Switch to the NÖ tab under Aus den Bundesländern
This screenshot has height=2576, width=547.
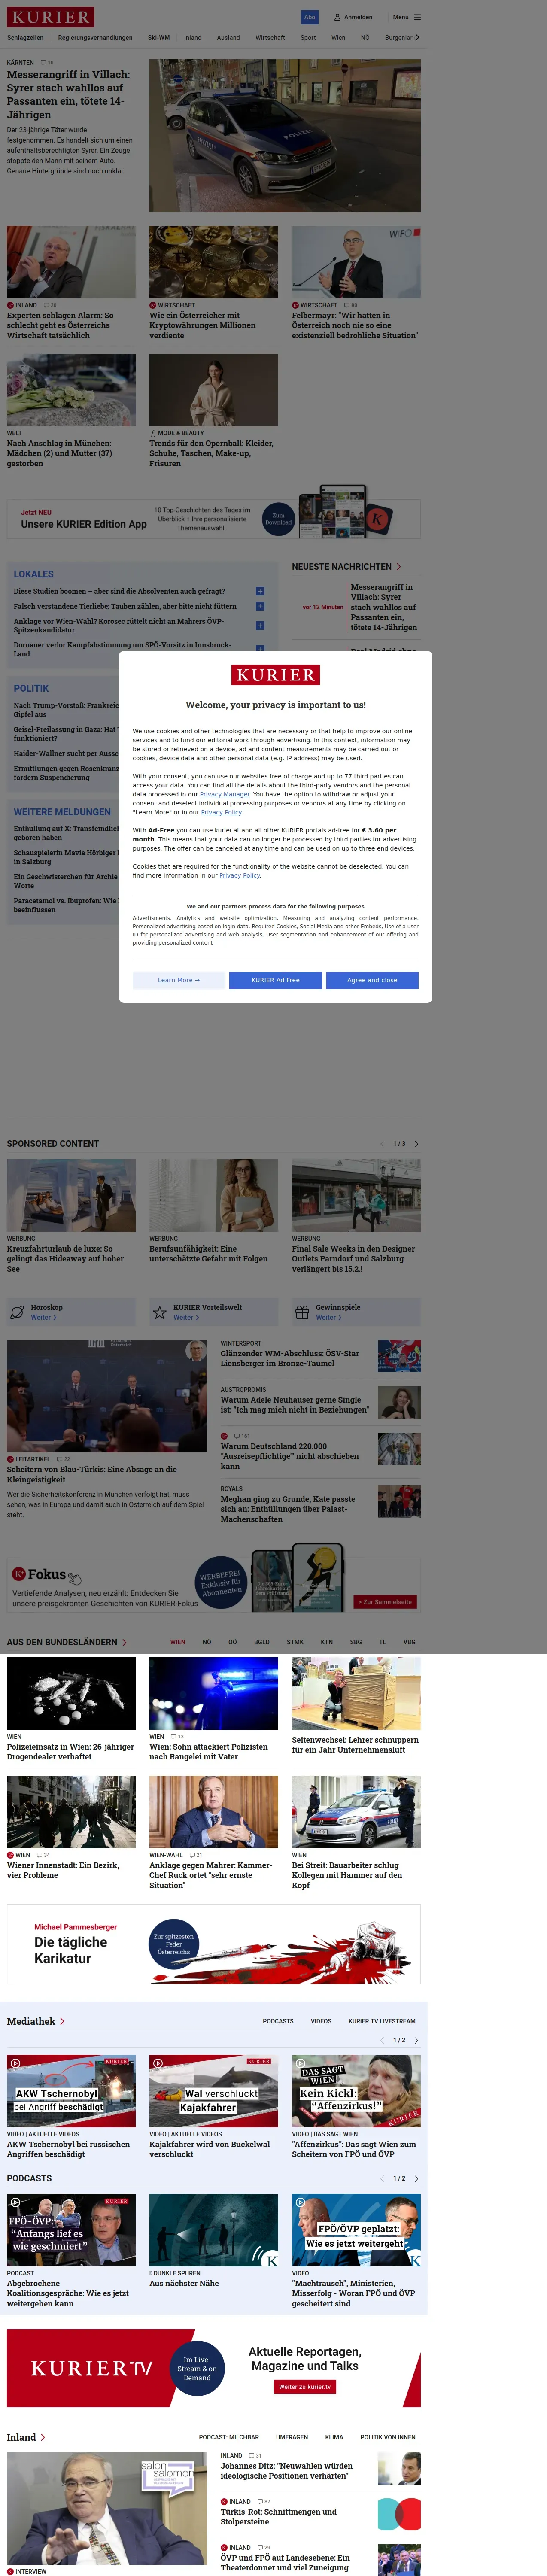(x=207, y=1642)
